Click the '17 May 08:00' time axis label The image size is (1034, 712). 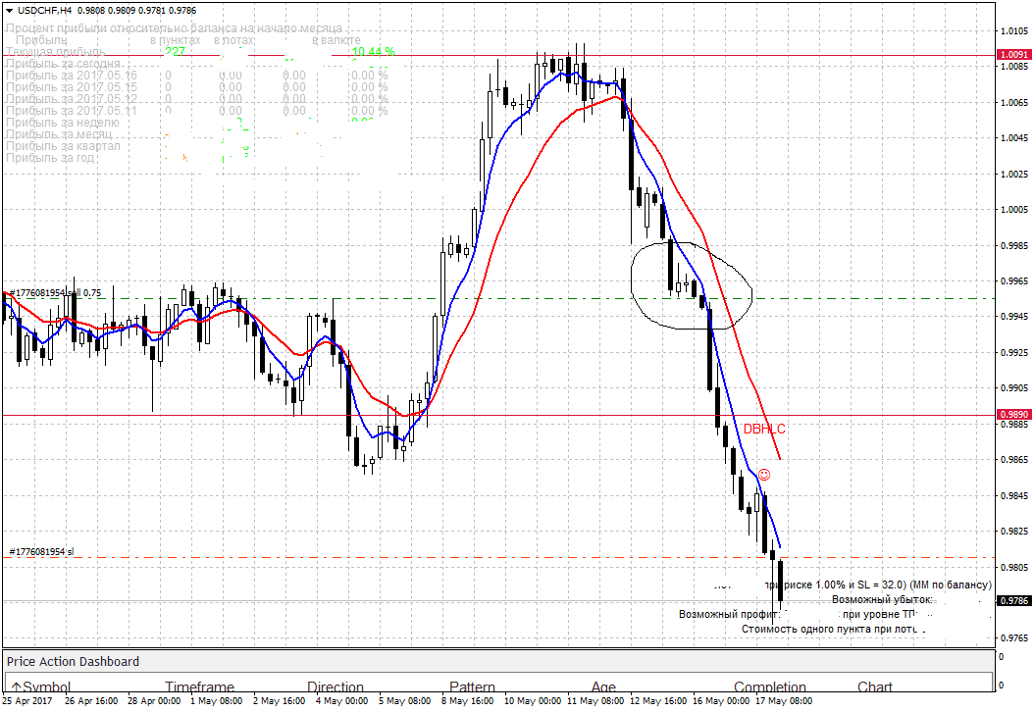click(784, 701)
